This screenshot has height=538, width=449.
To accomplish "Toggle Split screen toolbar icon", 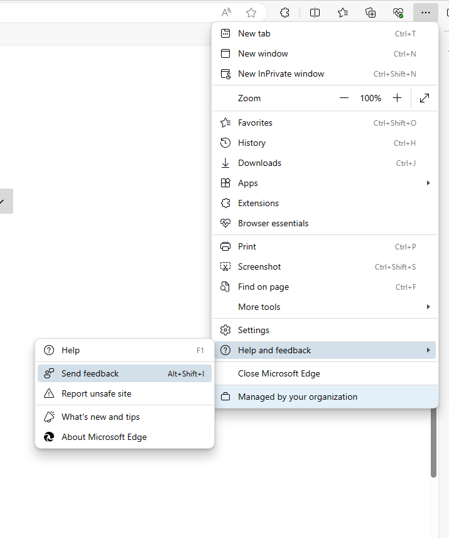I will point(315,13).
